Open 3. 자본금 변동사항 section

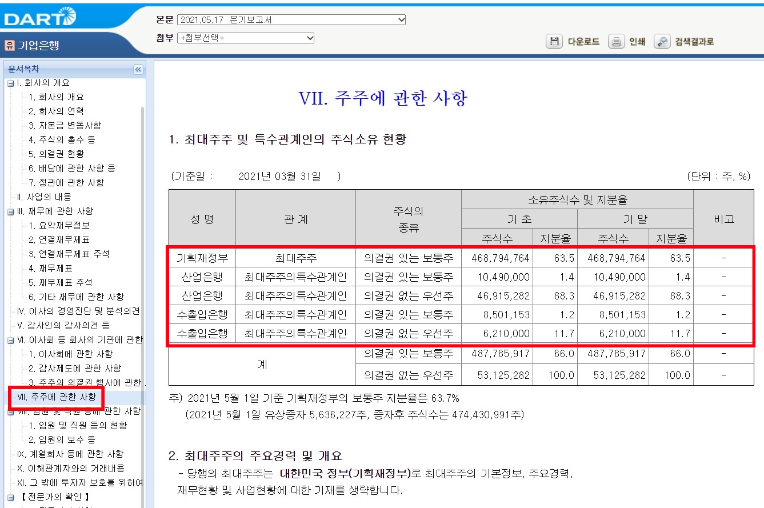point(65,126)
